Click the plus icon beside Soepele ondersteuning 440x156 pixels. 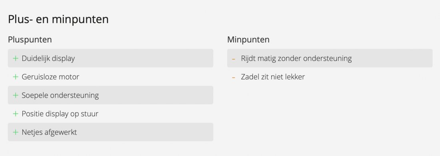[16, 95]
